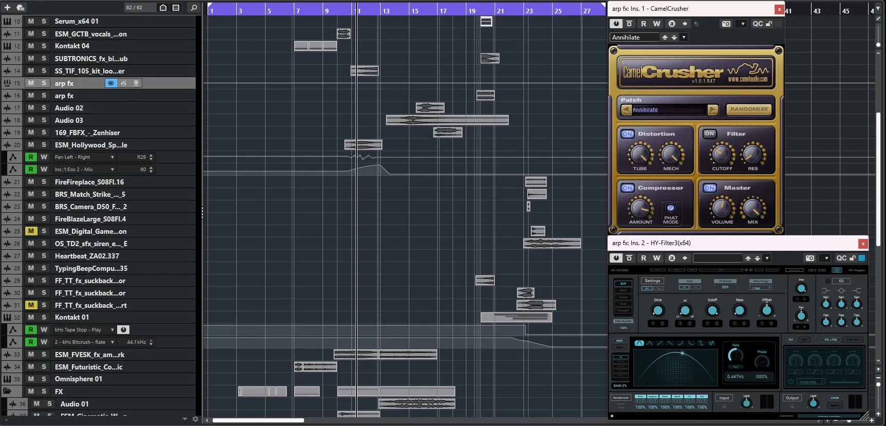Toggle the CamelCrusher Master ON switch
This screenshot has width=886, height=426.
tap(709, 188)
